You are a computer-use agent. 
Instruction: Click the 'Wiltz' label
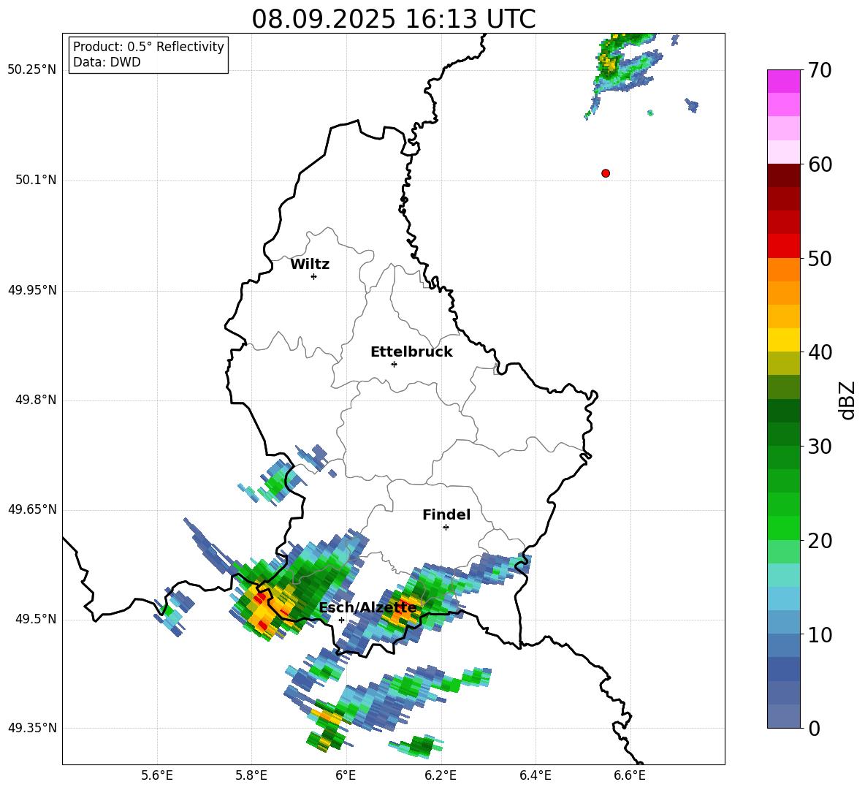coord(310,265)
